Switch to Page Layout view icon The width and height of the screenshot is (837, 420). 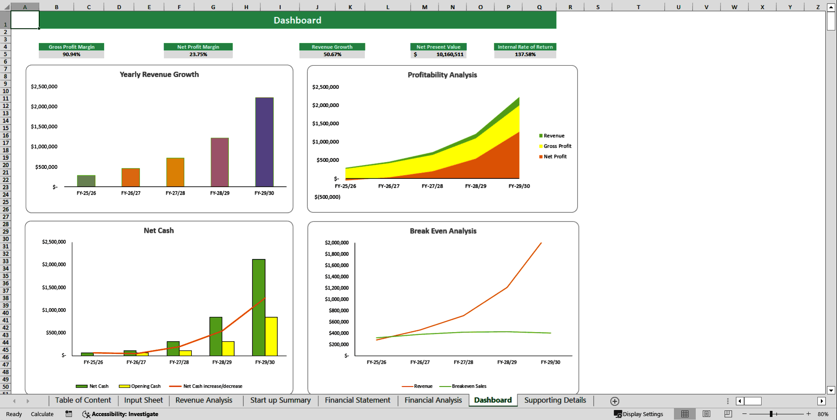click(x=706, y=414)
